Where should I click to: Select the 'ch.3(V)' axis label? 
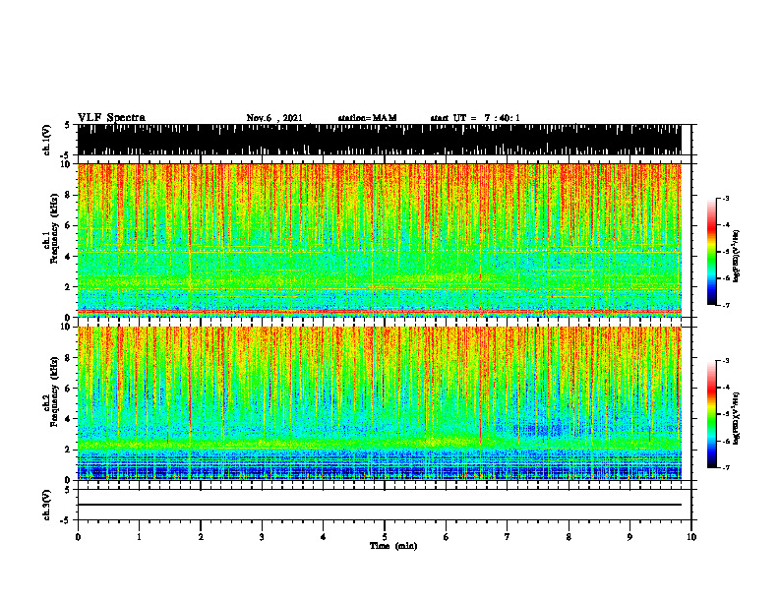47,505
